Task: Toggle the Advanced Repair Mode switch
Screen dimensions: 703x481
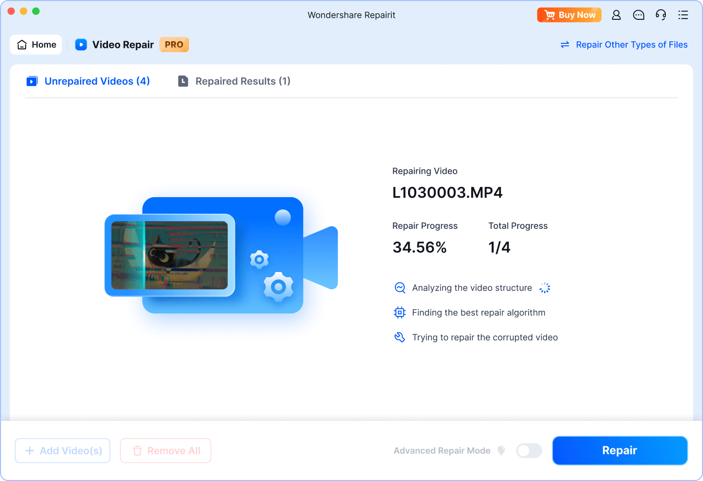Action: pyautogui.click(x=529, y=450)
